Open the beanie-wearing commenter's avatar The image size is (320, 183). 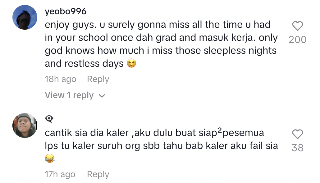[x=25, y=126]
